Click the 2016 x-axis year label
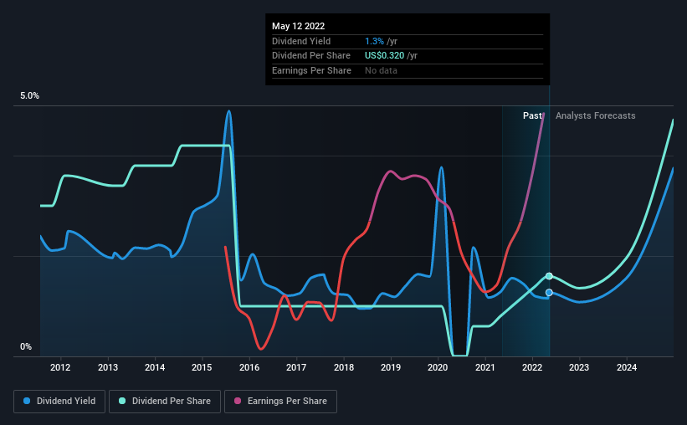The height and width of the screenshot is (425, 687). [249, 367]
